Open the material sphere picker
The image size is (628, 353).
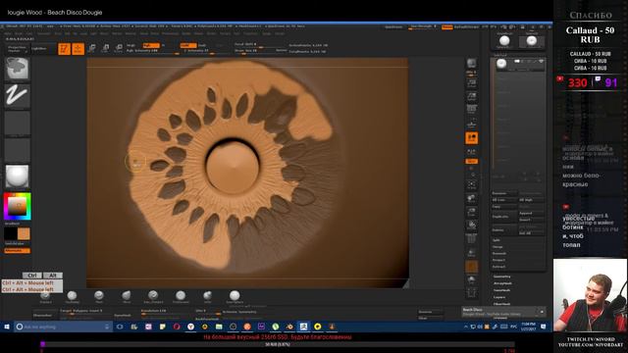coord(18,176)
